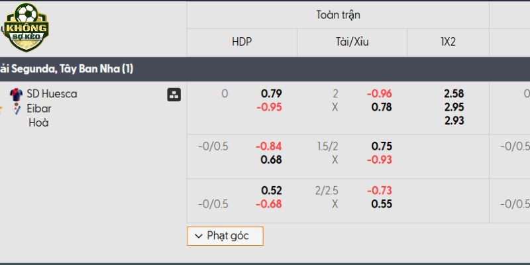Click the SD Huesca jersey icon

point(16,94)
